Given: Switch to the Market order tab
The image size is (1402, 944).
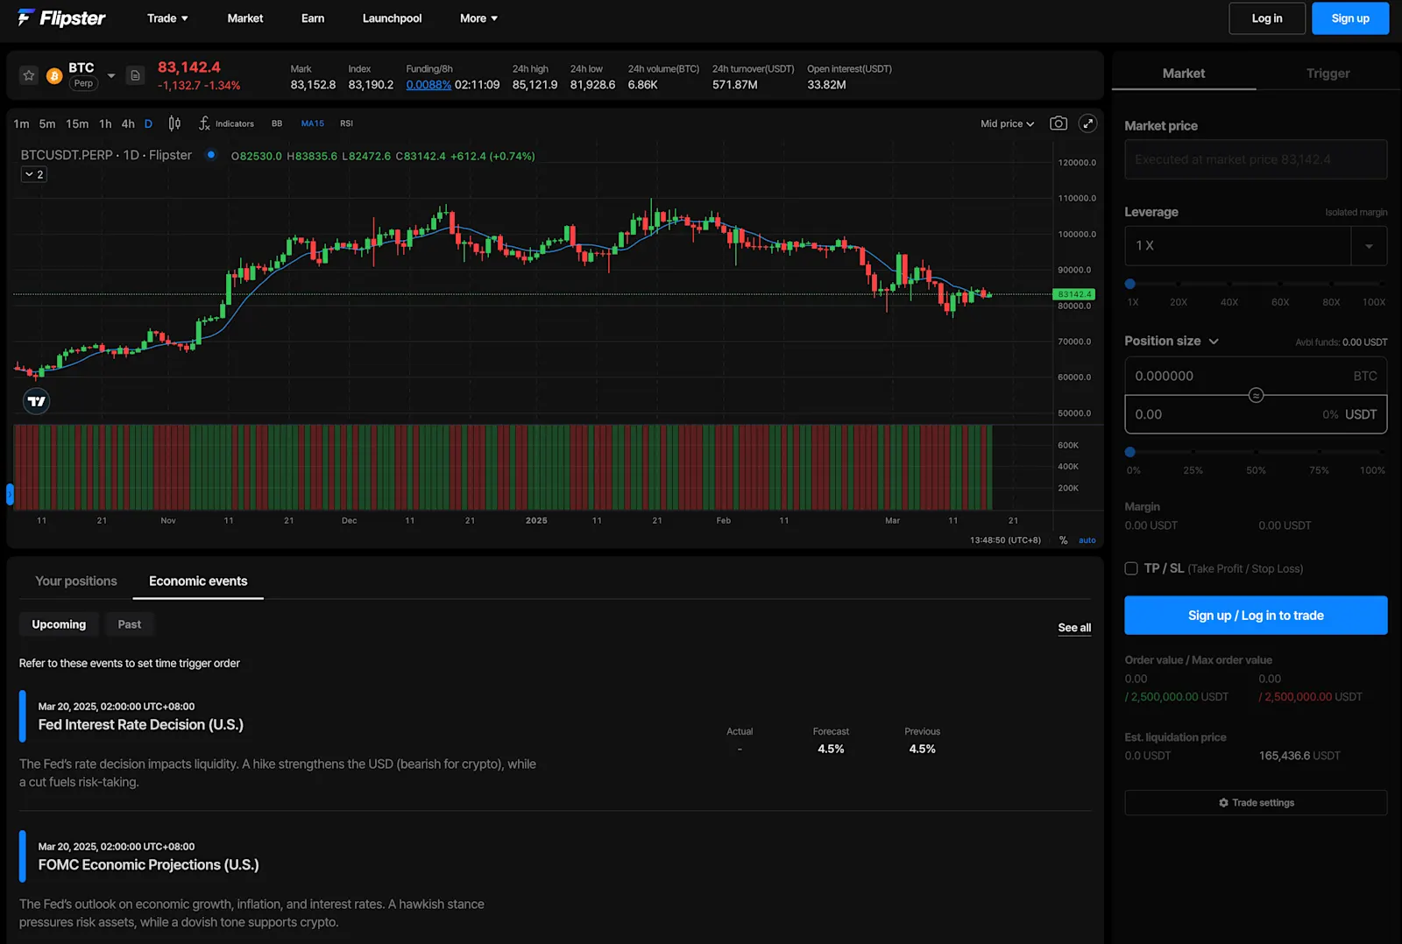Looking at the screenshot, I should (1184, 74).
